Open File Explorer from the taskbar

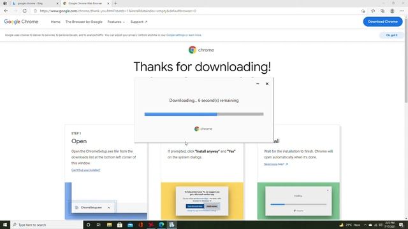point(109,225)
